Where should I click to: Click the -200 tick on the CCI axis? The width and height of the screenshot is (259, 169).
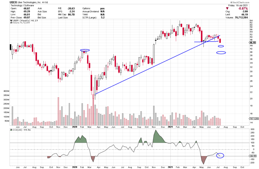[x=252, y=163]
